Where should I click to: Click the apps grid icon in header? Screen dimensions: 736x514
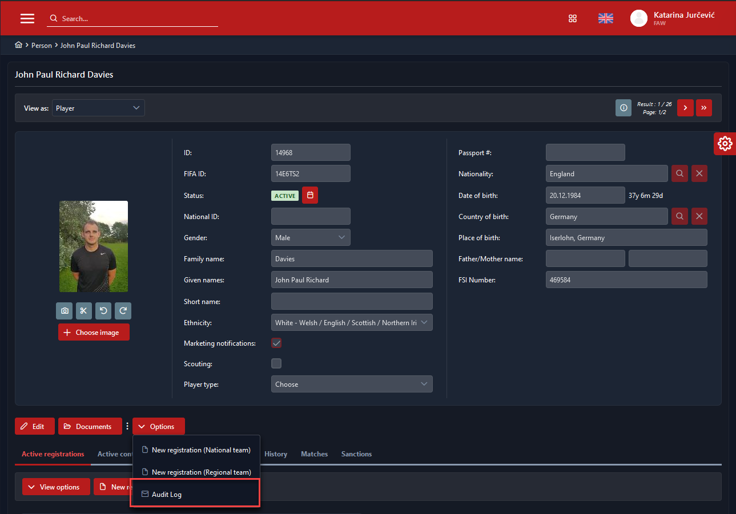coord(573,18)
